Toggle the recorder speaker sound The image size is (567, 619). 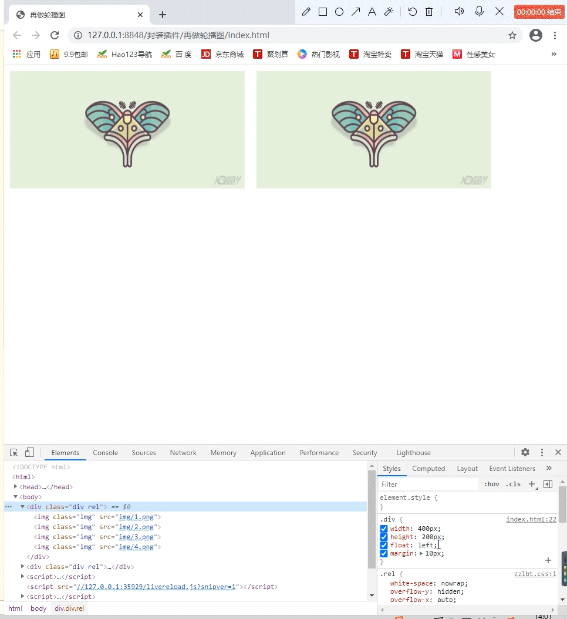459,11
